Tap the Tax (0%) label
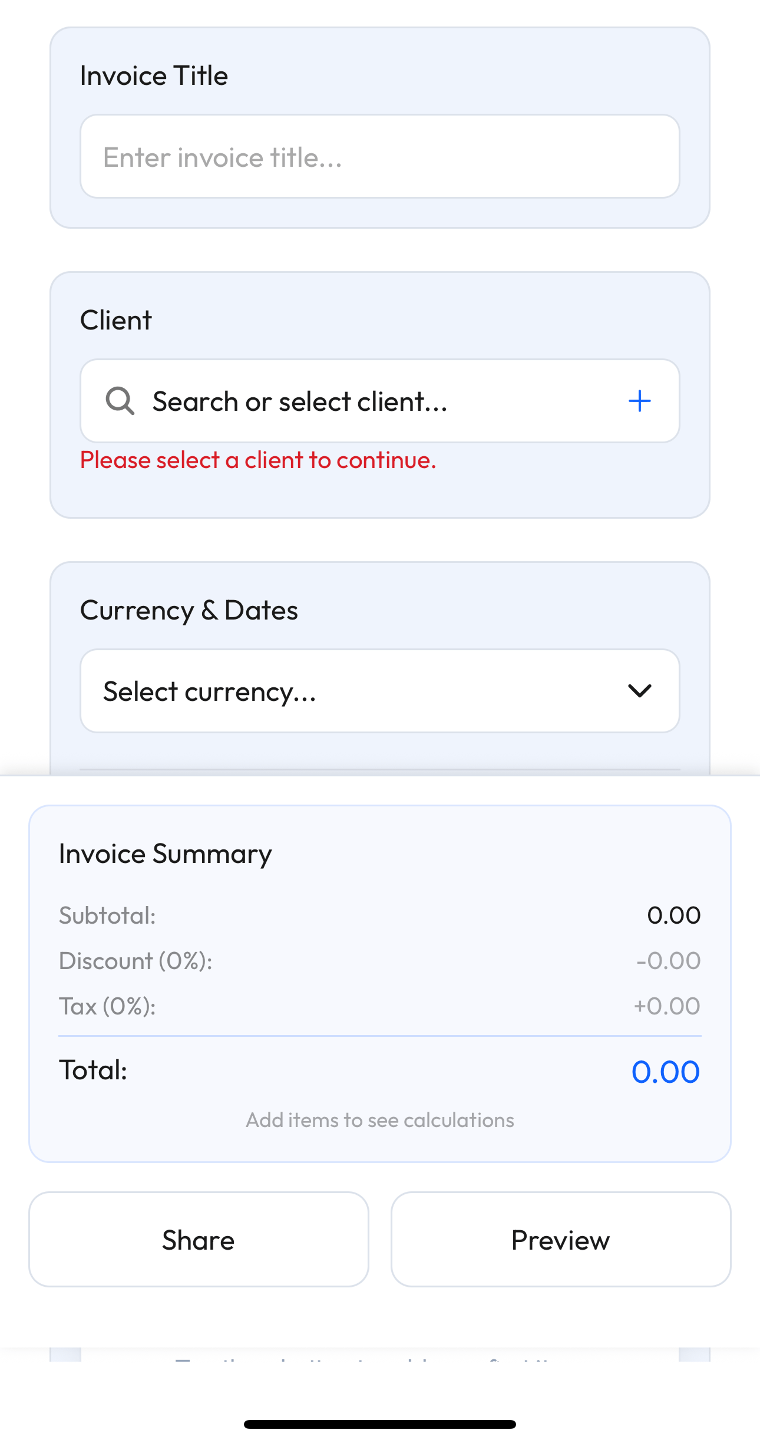This screenshot has width=760, height=1443. (x=107, y=1006)
